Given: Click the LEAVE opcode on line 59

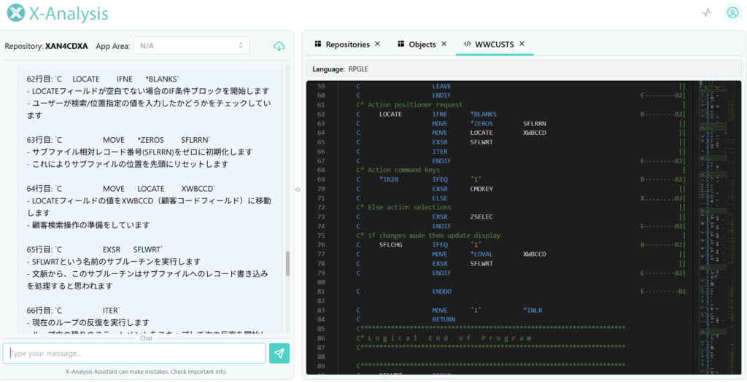Looking at the screenshot, I should 441,86.
